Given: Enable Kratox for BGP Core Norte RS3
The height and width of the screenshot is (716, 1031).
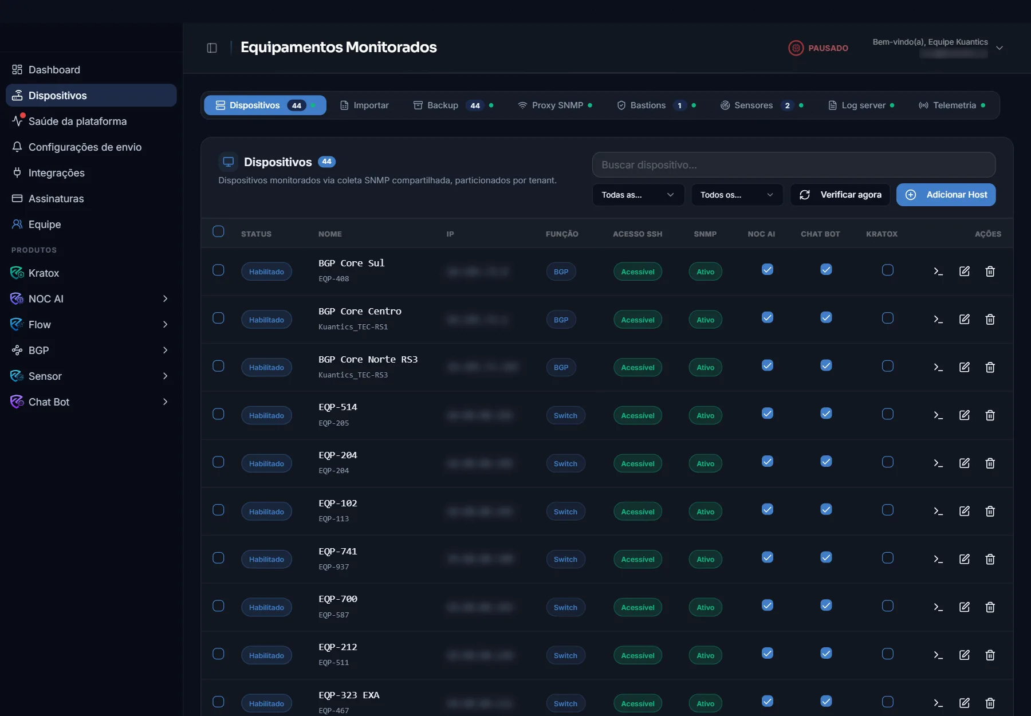Looking at the screenshot, I should (x=888, y=366).
